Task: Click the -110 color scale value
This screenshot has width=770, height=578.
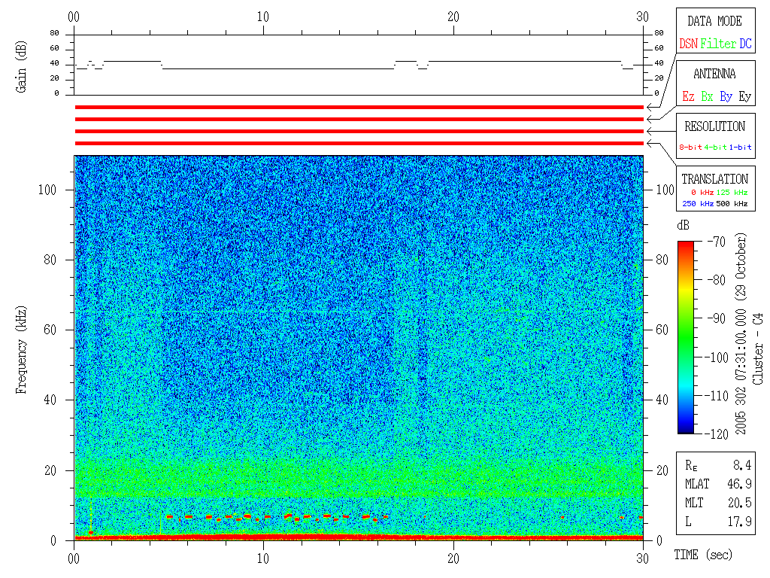Action: tap(718, 396)
